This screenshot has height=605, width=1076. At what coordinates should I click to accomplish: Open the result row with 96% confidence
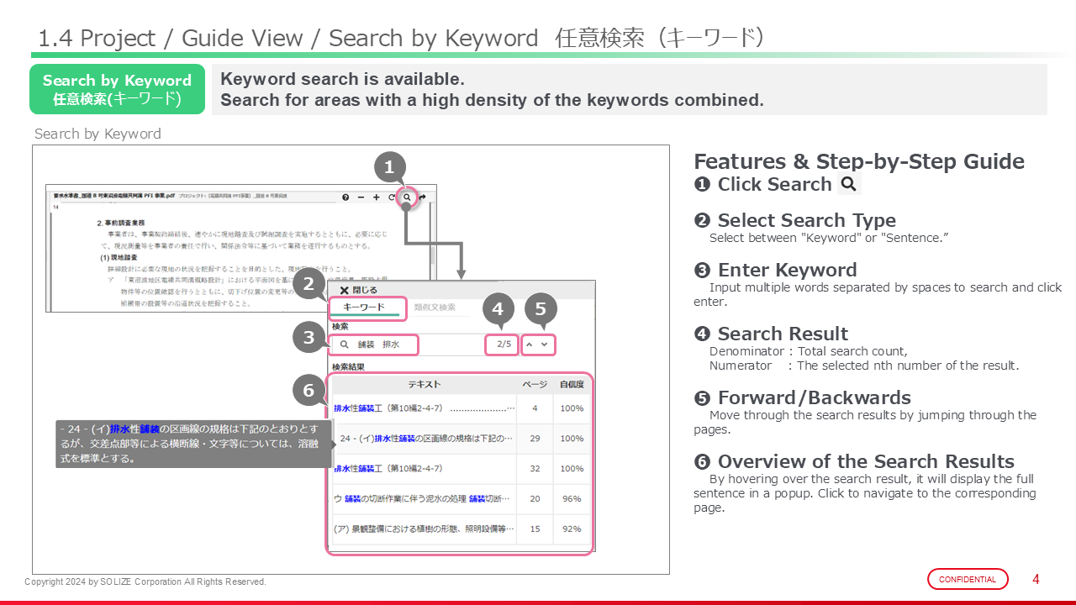pyautogui.click(x=424, y=498)
